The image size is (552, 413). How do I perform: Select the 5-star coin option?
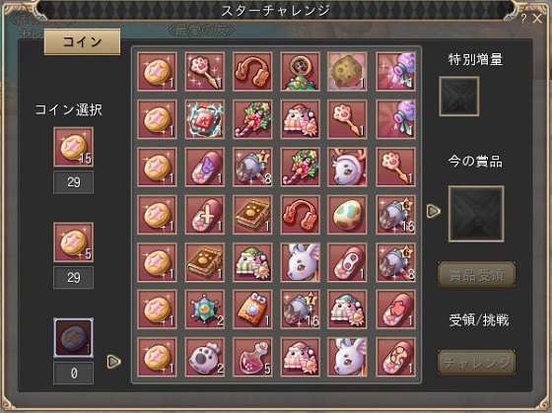point(74,242)
